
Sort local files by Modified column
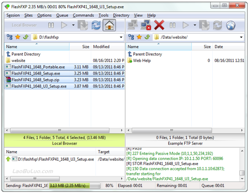108,46
